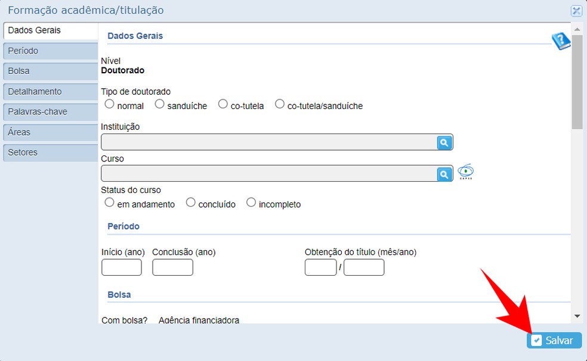The height and width of the screenshot is (361, 587).
Task: Click the CAPES eye logo icon
Action: click(466, 172)
